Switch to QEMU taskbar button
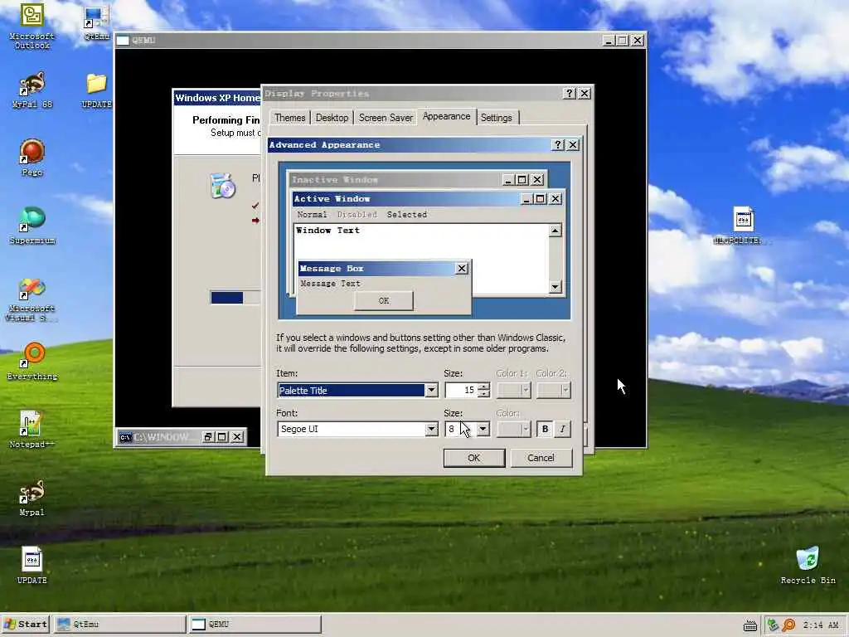 coord(255,624)
